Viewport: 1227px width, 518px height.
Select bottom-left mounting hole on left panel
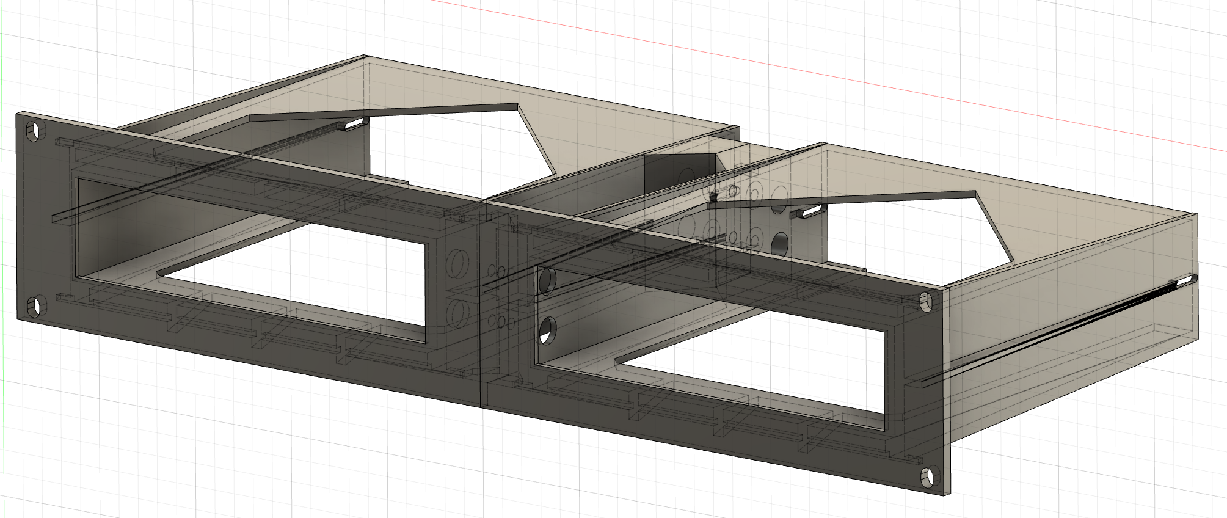35,307
